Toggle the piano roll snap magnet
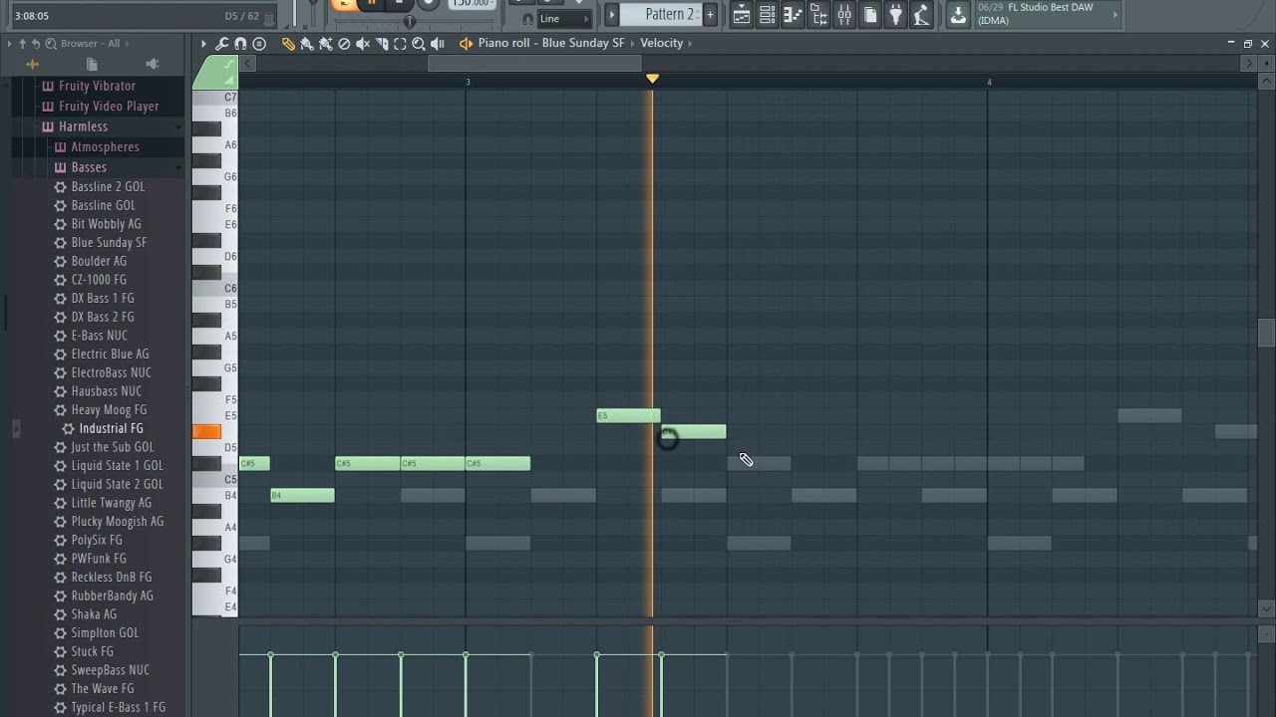 [240, 44]
